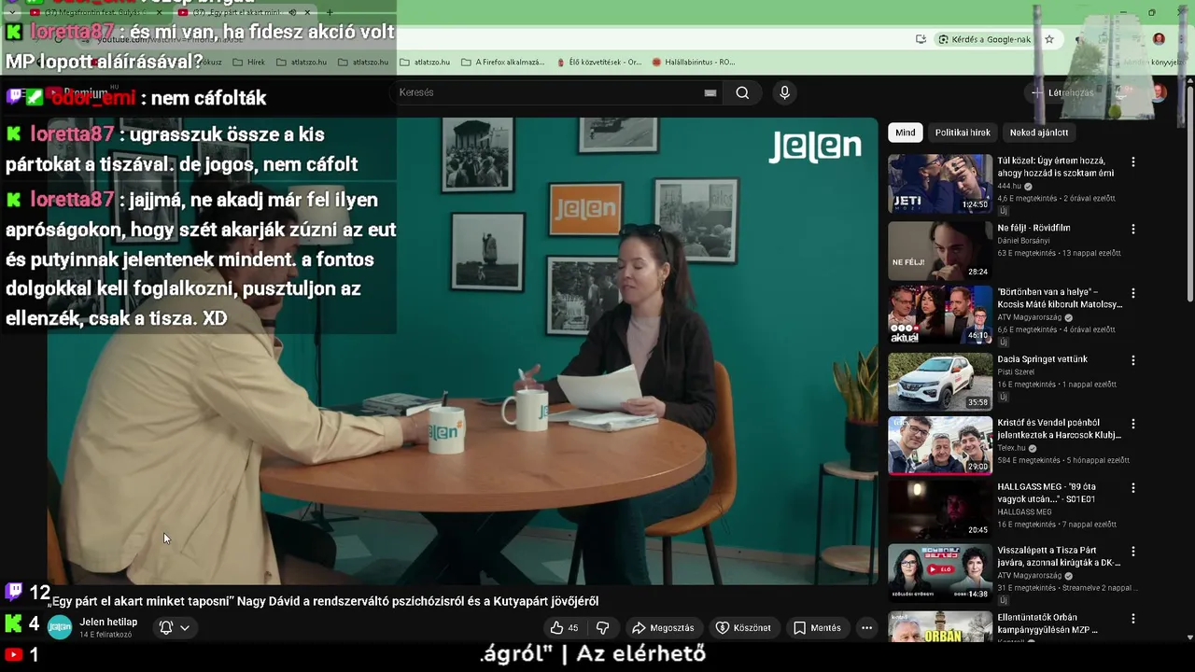
Task: Click the YouTube search magnifier button
Action: pos(742,92)
